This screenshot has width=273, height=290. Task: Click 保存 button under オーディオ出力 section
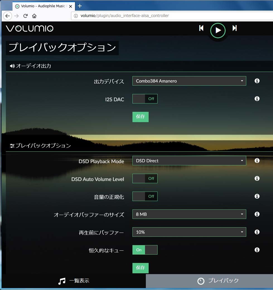coord(140,117)
